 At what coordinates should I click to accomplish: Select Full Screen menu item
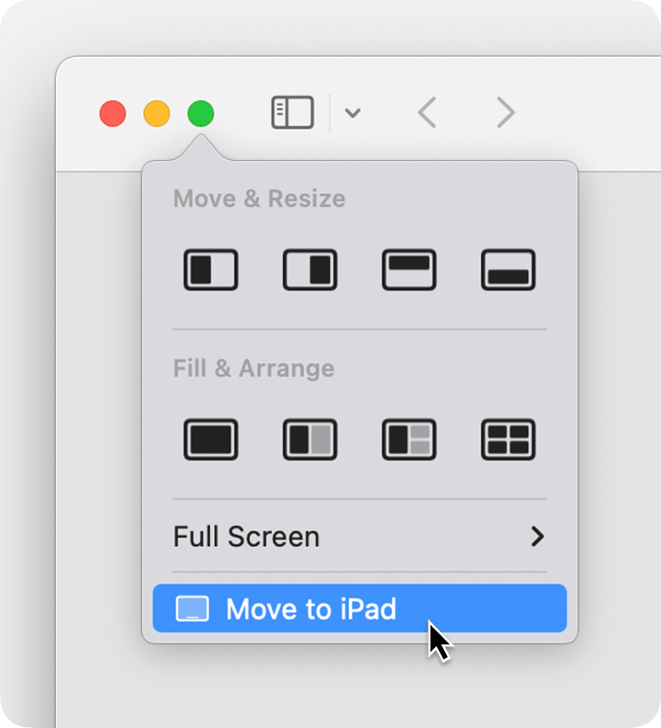pyautogui.click(x=360, y=537)
